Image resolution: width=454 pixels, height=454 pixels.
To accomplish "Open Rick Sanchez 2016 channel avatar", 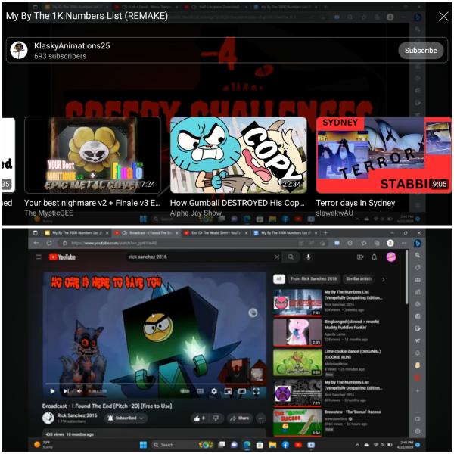I will [48, 418].
